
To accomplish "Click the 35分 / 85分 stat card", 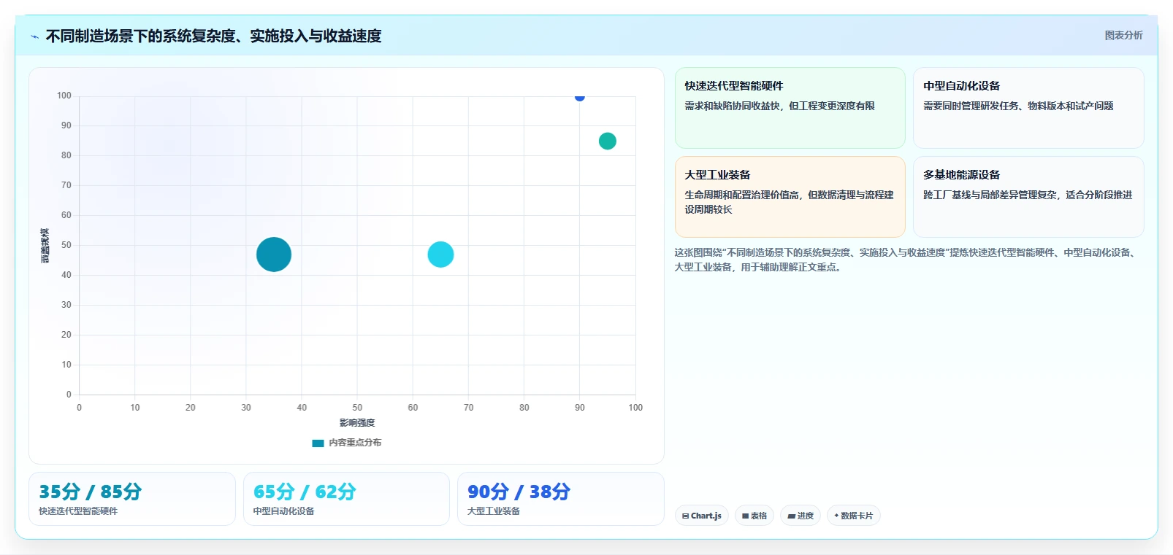I will click(132, 499).
